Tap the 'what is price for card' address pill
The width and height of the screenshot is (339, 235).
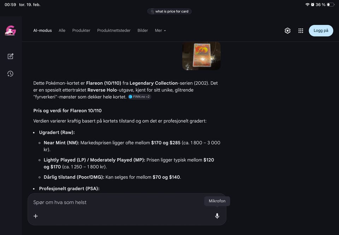coord(169,11)
